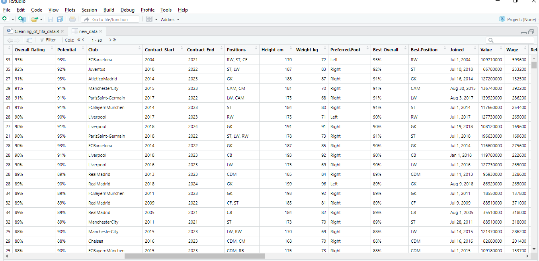
Task: Jump to first columns with double-left arrow
Action: point(79,40)
